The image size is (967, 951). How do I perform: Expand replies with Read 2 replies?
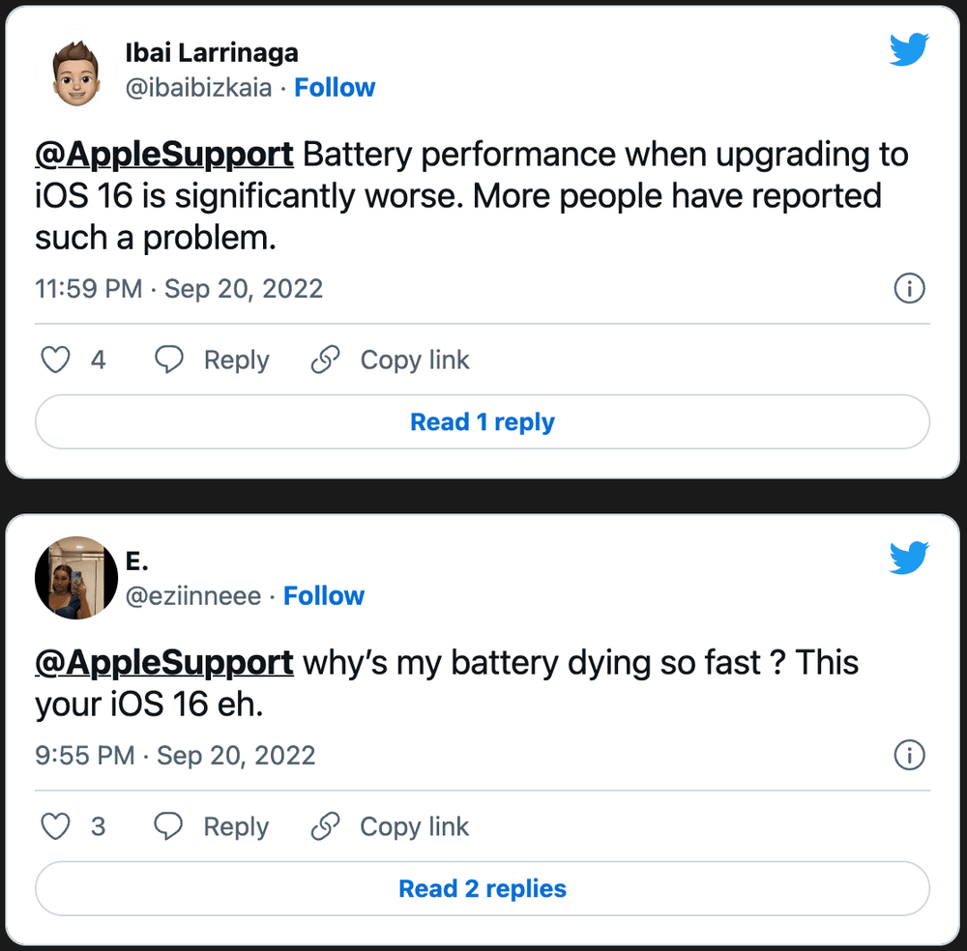[483, 888]
